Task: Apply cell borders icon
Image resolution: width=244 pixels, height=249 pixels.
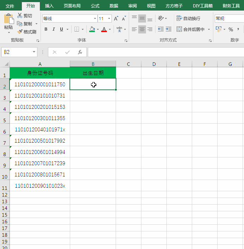Action: [77, 29]
